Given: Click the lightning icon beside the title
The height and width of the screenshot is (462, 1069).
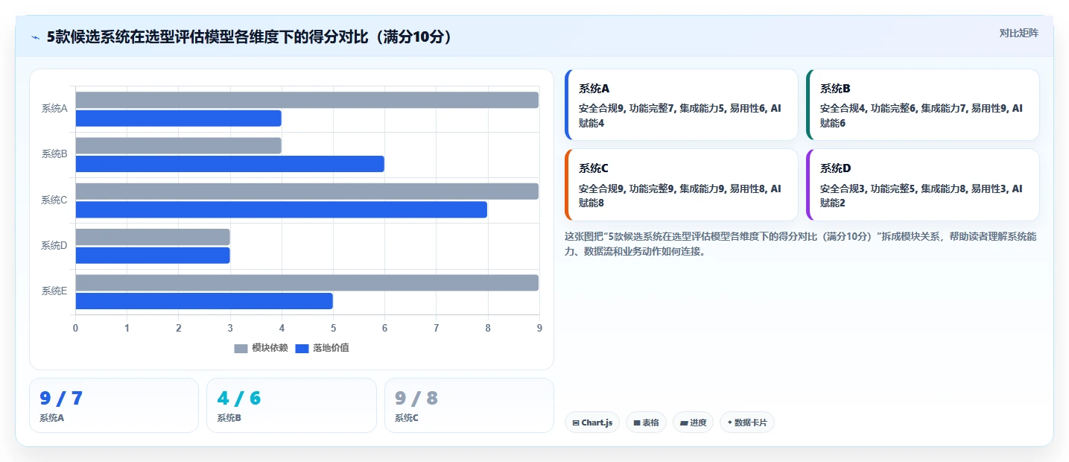Looking at the screenshot, I should tap(35, 37).
